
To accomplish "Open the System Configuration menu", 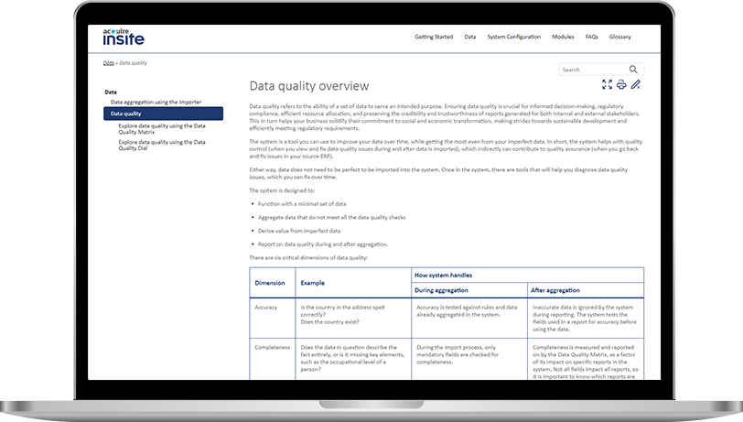I will (513, 37).
